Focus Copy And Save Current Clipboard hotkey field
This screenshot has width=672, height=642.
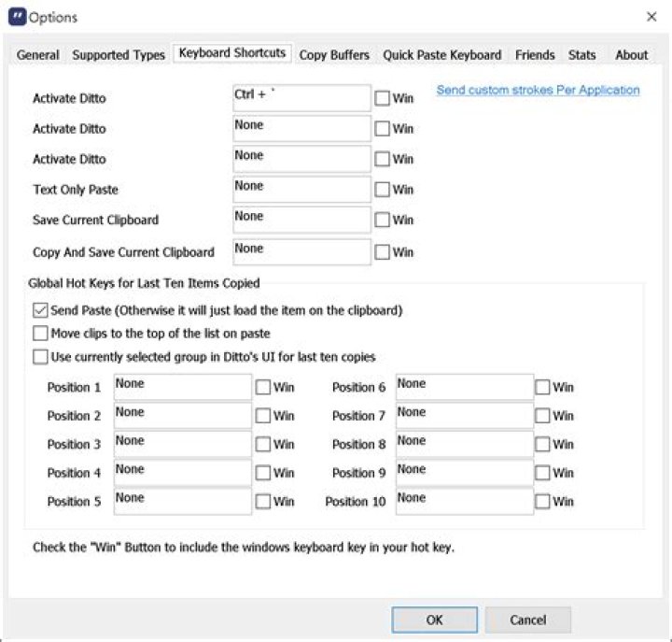tap(301, 252)
